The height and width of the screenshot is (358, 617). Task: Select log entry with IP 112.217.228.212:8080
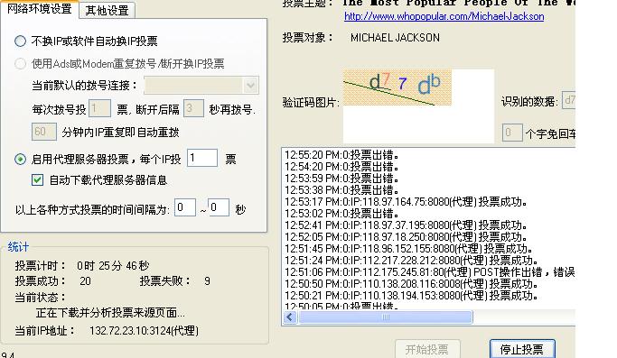412,261
